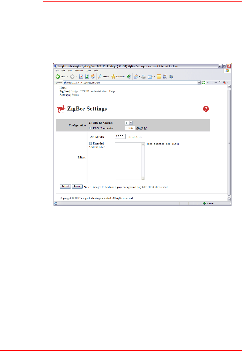Go to the browser Home page icon
This screenshot has height=352, width=242.
[93, 76]
